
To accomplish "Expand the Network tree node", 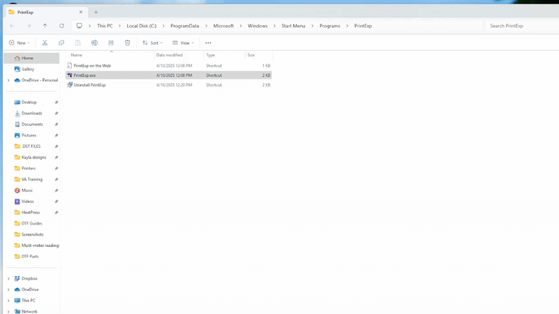I will [8, 311].
